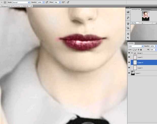The image size is (157, 124).
Task: Toggle lock image pixels brush icon
Action: click(136, 50)
